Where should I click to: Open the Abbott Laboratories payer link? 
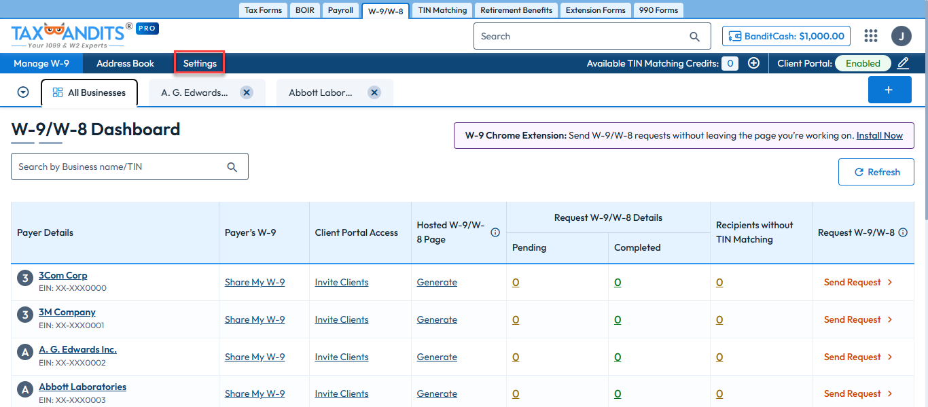[82, 387]
